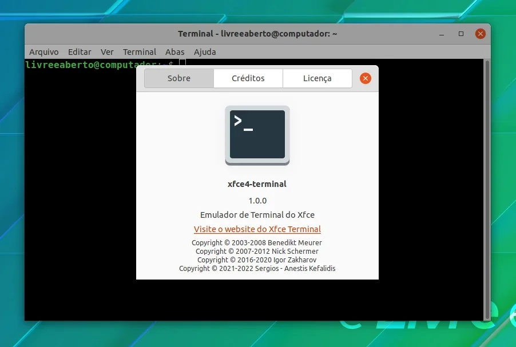Screen dimensions: 516x347
Task: Open the Ver menu
Action: [x=107, y=52]
